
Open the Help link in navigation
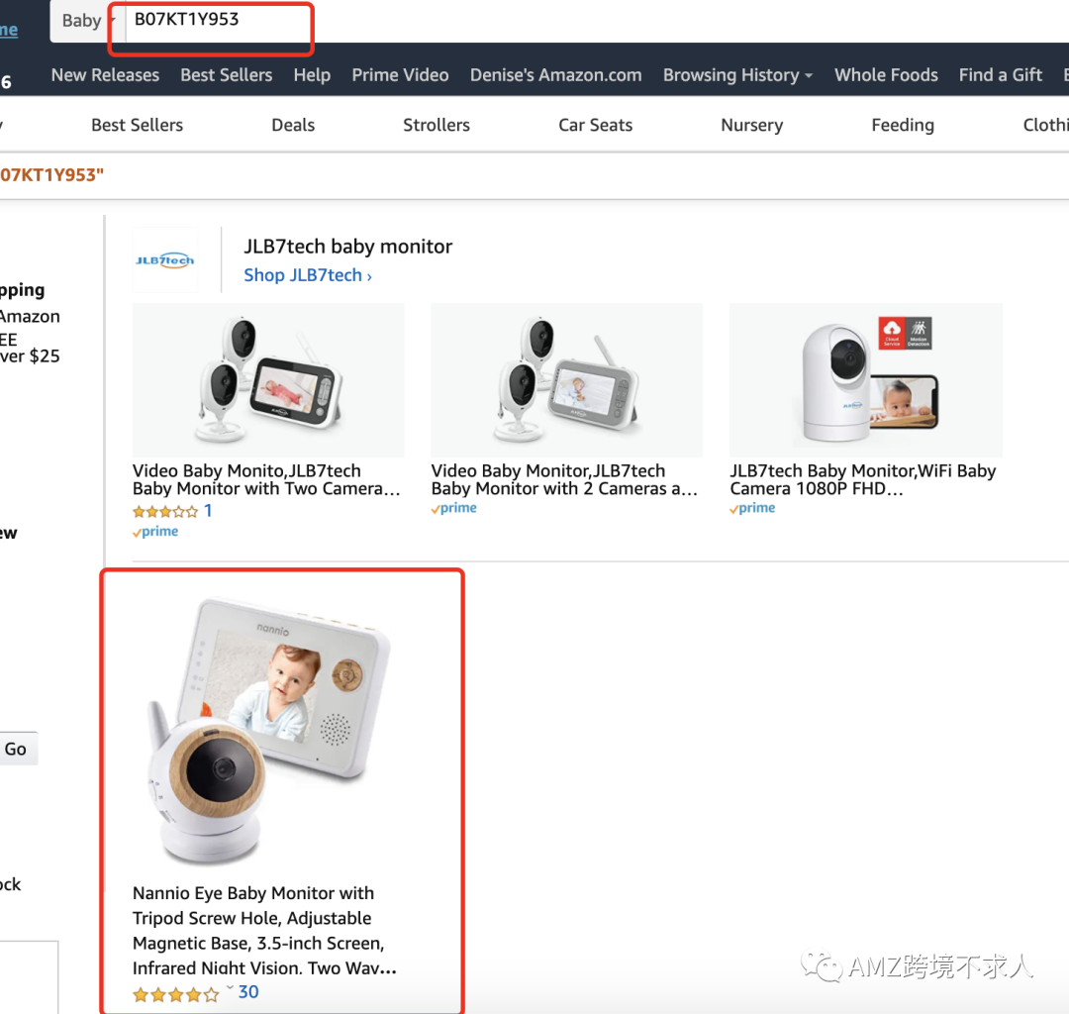coord(312,75)
